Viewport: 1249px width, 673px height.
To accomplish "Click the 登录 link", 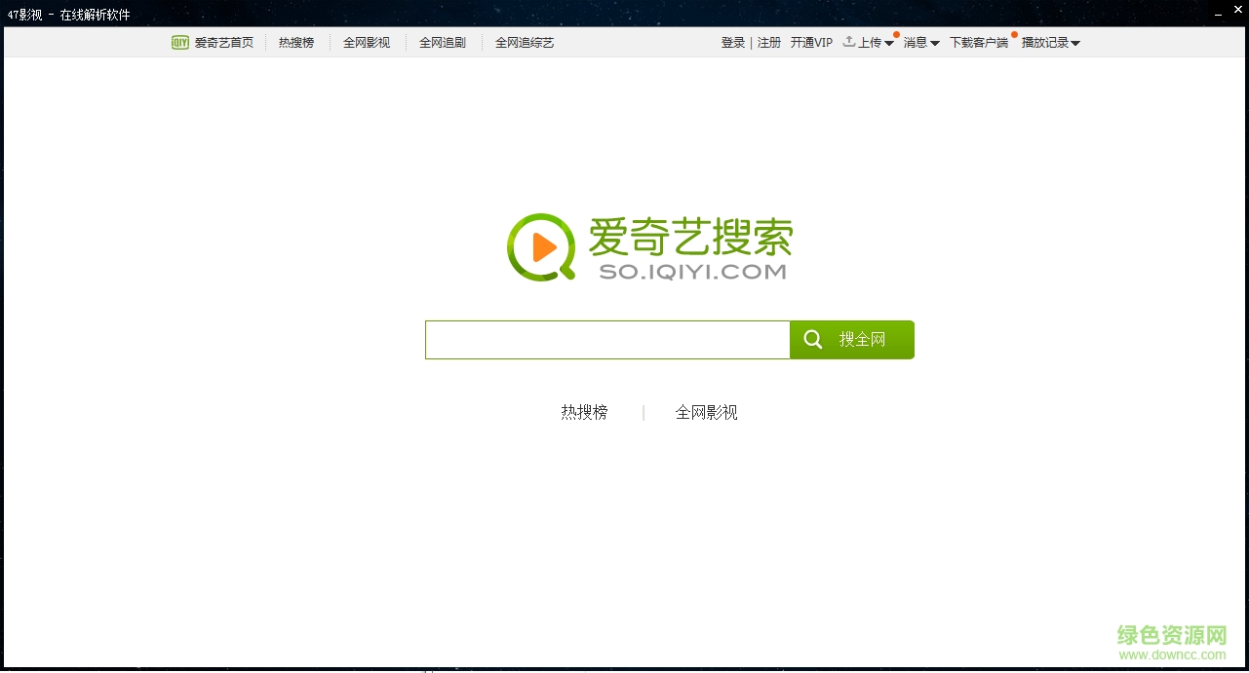I will [732, 42].
